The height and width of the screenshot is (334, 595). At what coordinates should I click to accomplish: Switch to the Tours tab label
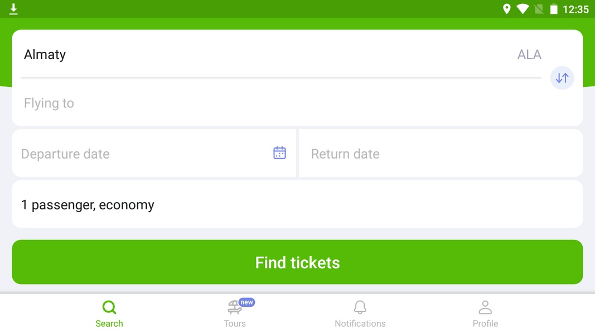pyautogui.click(x=235, y=323)
